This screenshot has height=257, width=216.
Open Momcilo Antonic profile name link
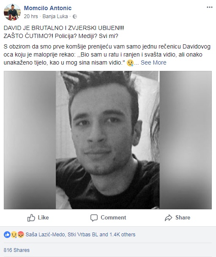48,8
